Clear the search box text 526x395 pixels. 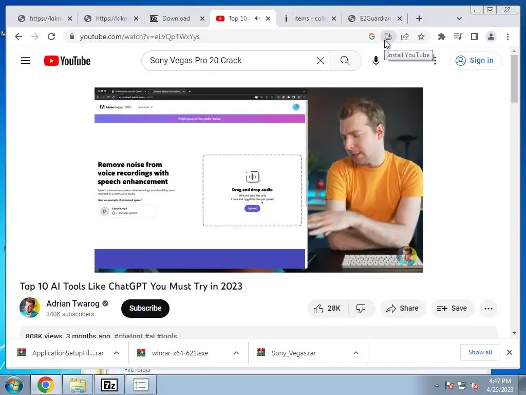click(321, 61)
